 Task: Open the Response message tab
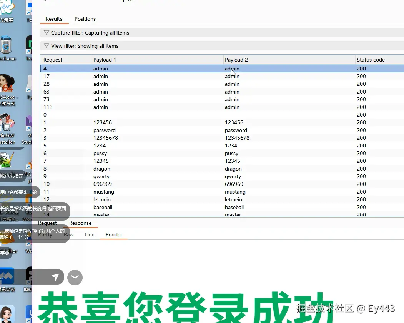80,223
